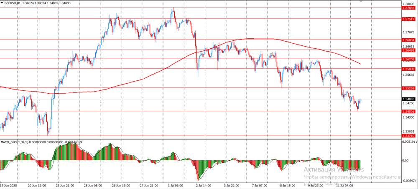Click the current price label 1.34893
This screenshot has width=418, height=189.
408,99
